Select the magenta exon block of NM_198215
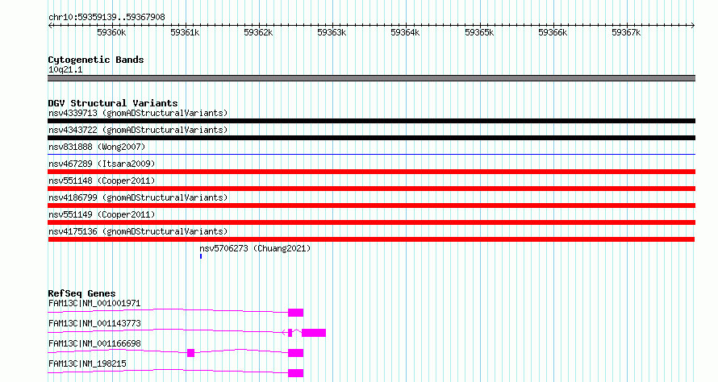Screen dimensions: 718x382 [x=295, y=373]
